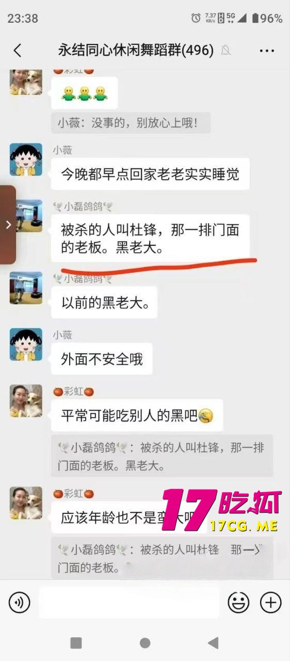Expand the brown side drawer arrow

tap(8, 225)
